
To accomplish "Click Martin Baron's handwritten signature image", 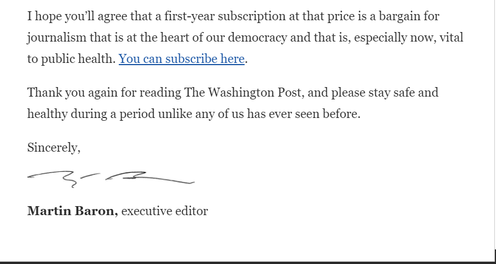I will [x=110, y=178].
